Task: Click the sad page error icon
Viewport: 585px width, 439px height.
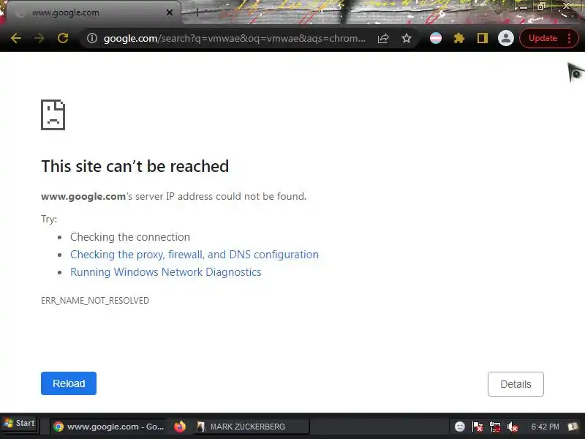Action: (53, 115)
